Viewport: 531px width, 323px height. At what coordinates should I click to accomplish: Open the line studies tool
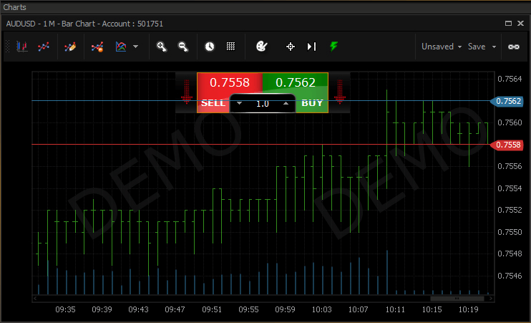coord(44,47)
